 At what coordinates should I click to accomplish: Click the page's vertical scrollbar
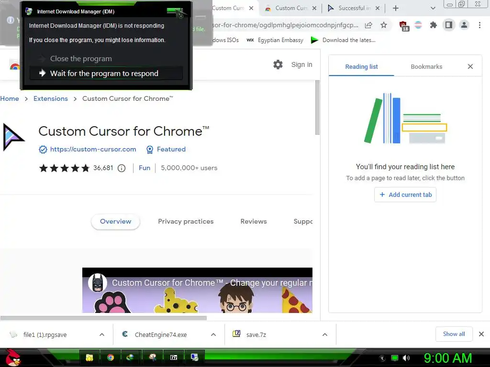pyautogui.click(x=317, y=108)
